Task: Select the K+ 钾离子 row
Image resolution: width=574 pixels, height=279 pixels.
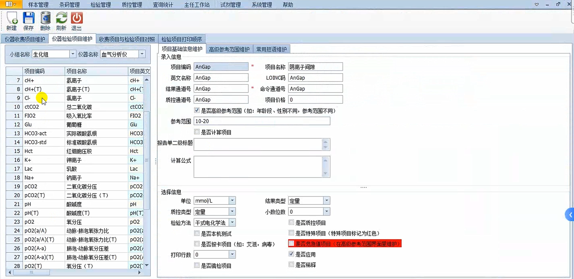Action: pyautogui.click(x=75, y=160)
